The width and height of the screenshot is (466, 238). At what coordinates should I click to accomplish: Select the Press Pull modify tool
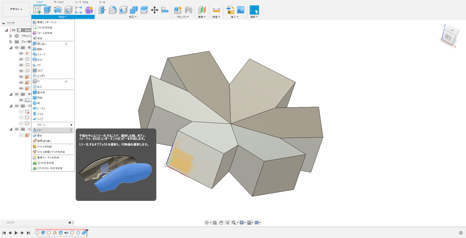pos(102,10)
